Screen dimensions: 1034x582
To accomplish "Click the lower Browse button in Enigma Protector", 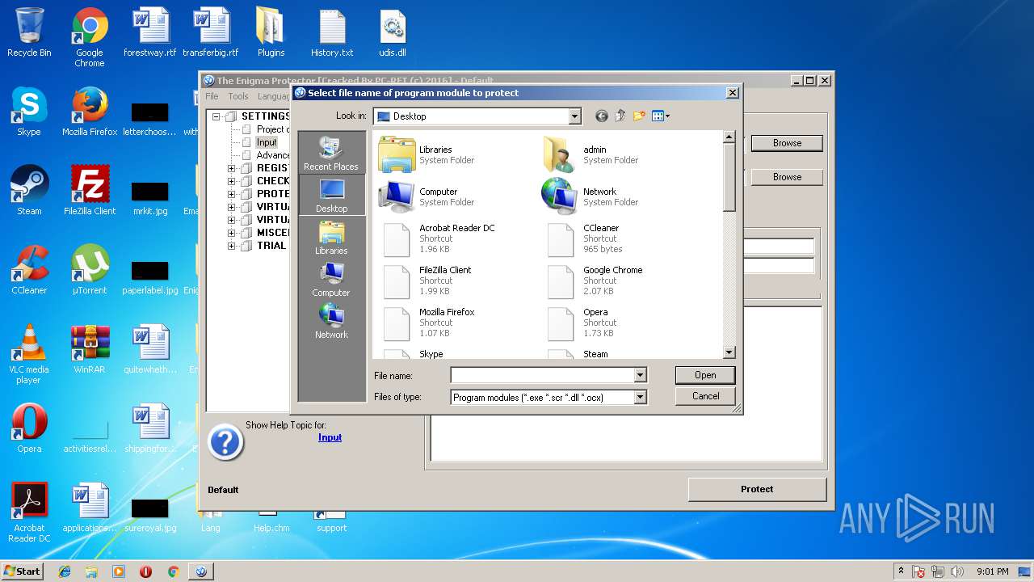I will pyautogui.click(x=787, y=177).
